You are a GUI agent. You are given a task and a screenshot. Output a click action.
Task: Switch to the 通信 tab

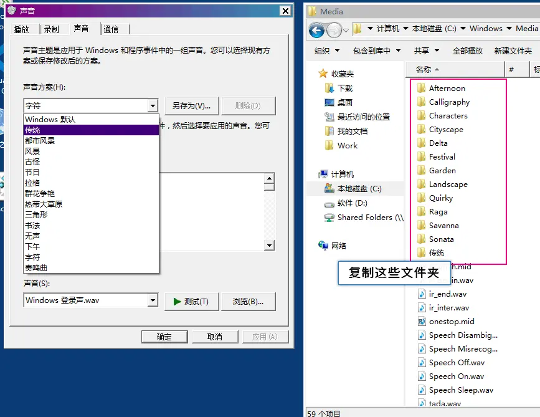coord(115,29)
